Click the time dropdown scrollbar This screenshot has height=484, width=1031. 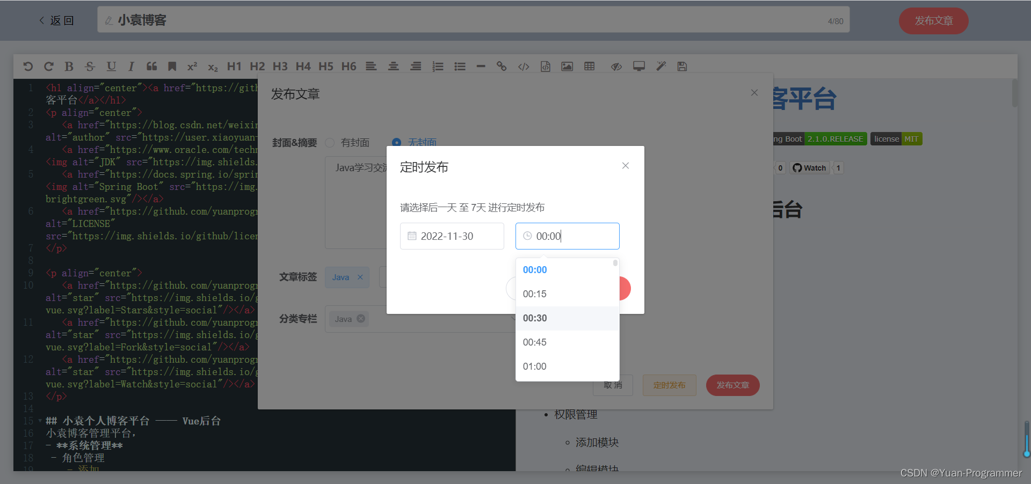coord(615,263)
